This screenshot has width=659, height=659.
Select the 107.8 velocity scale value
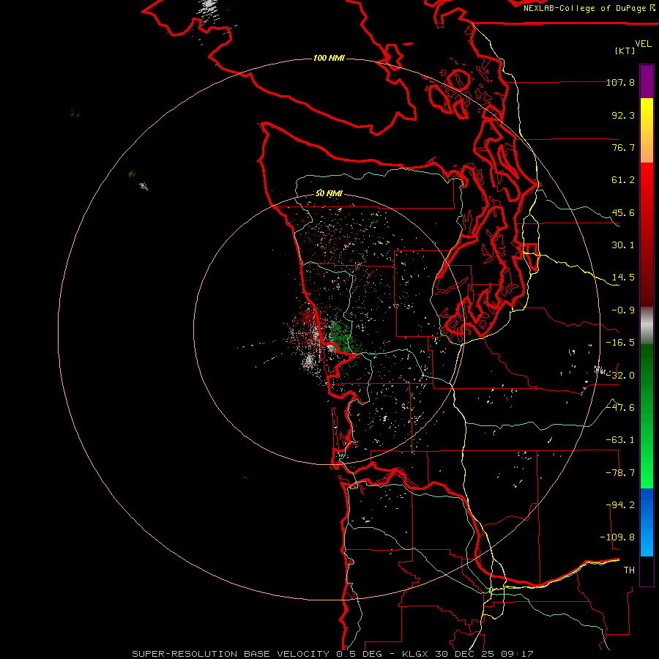click(x=620, y=82)
